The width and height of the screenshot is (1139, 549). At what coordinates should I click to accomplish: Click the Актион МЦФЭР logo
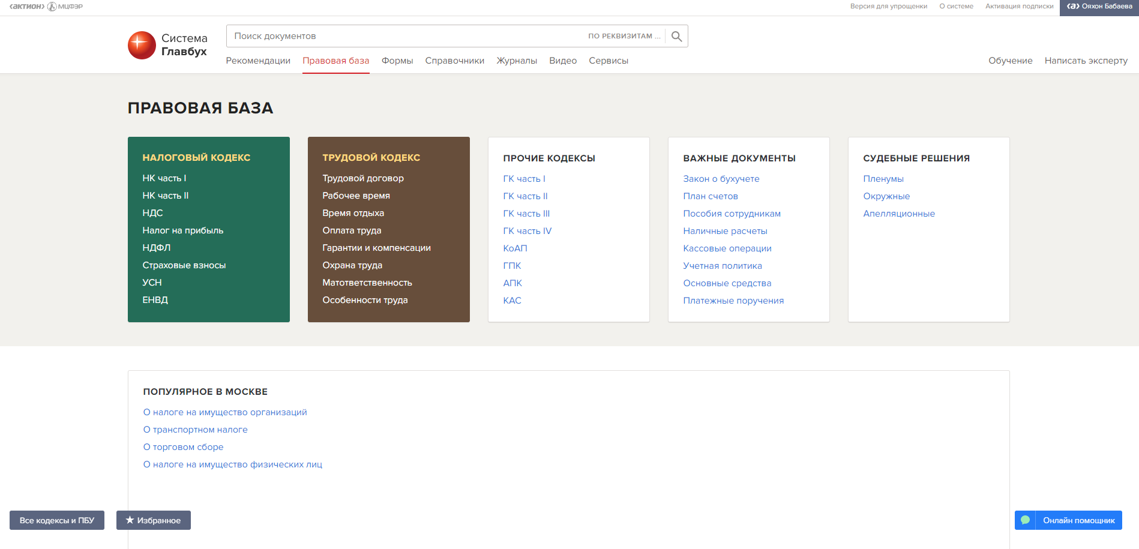[x=46, y=7]
